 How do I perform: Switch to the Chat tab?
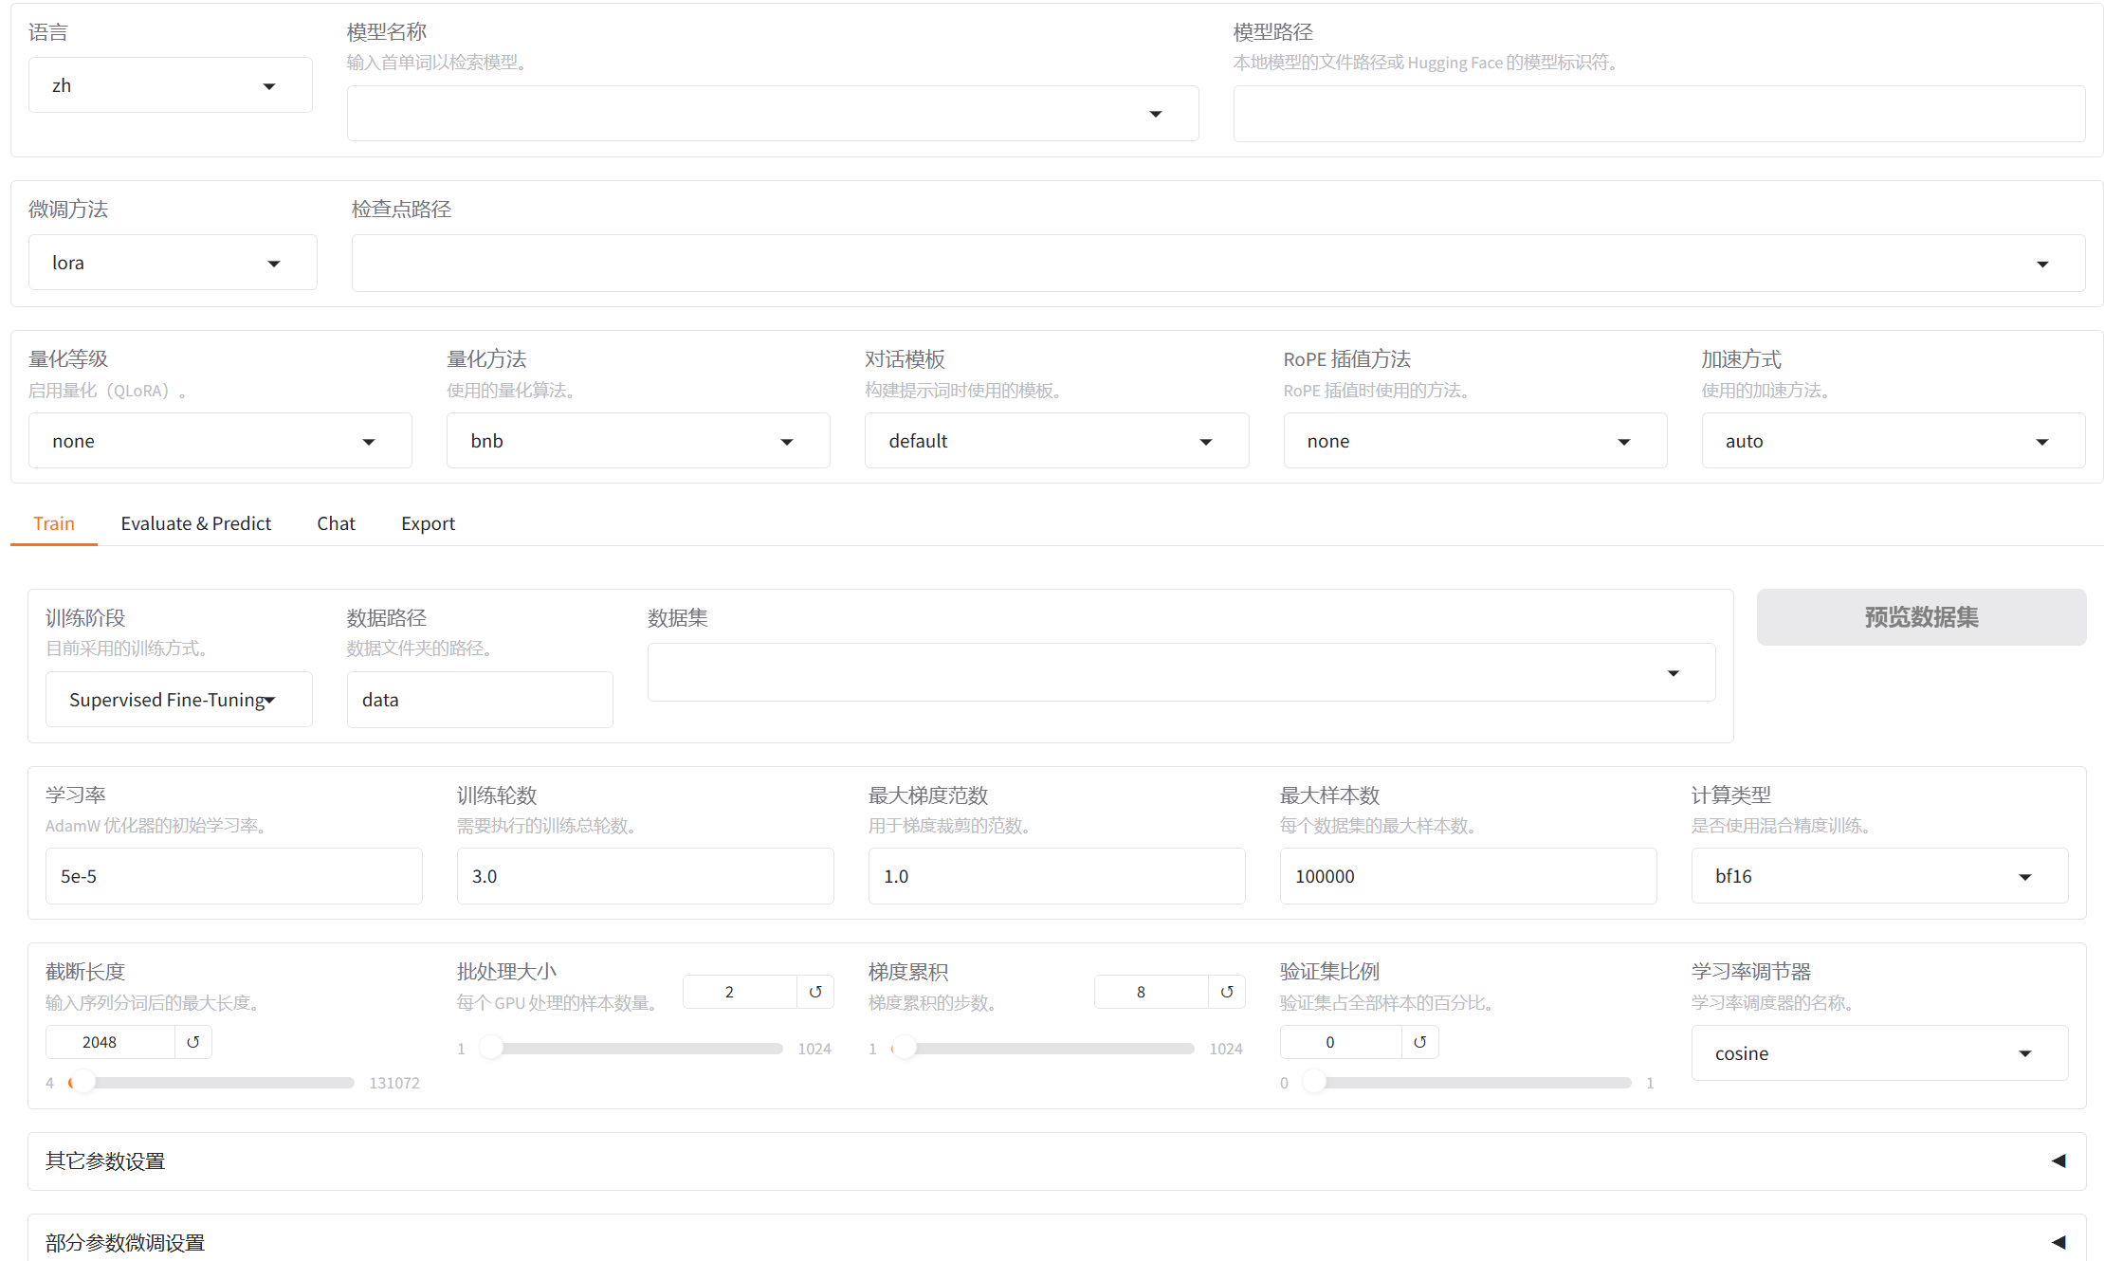point(336,523)
